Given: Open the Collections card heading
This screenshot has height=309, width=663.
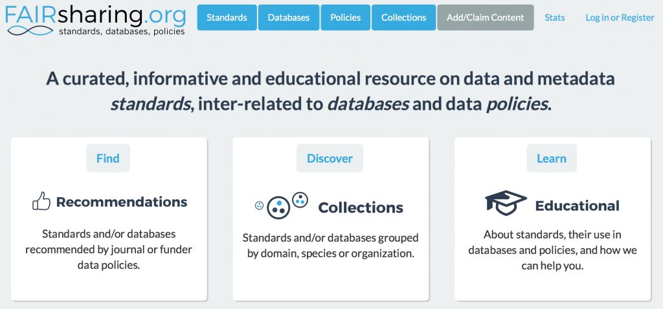Looking at the screenshot, I should click(361, 208).
